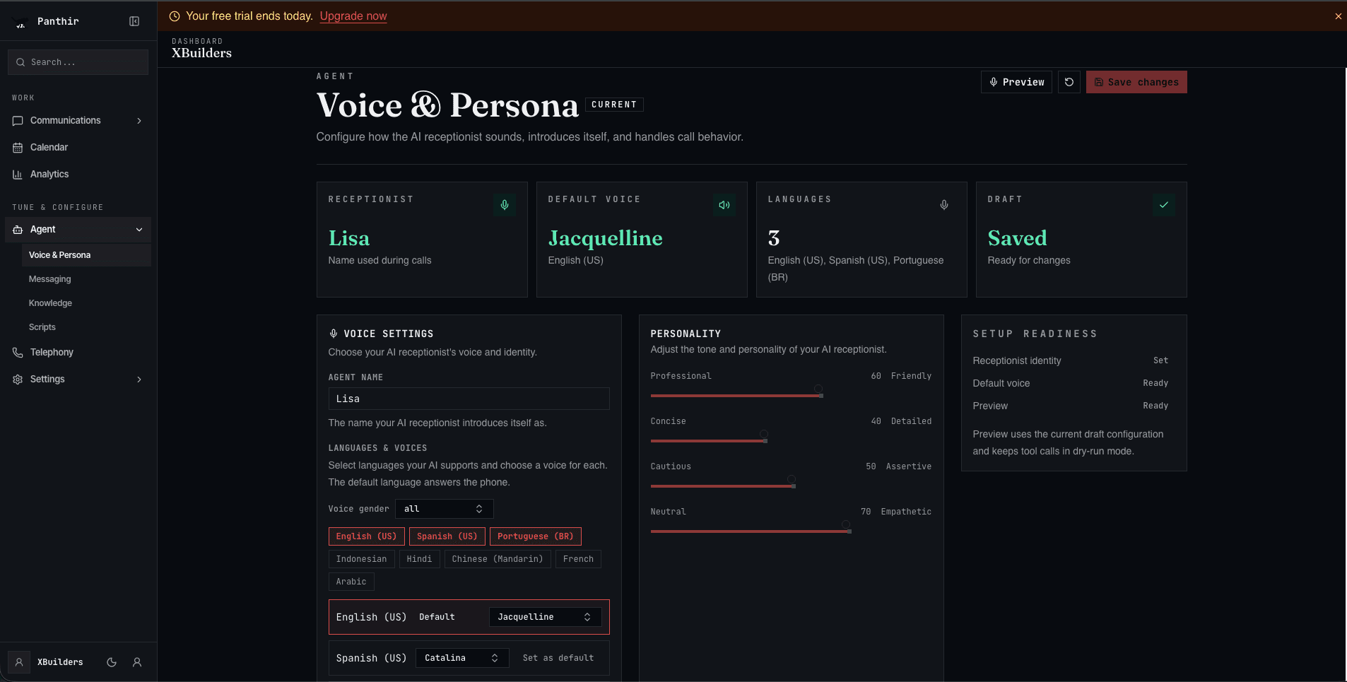Click Save changes button
Screen dimensions: 1347x682
(1136, 82)
